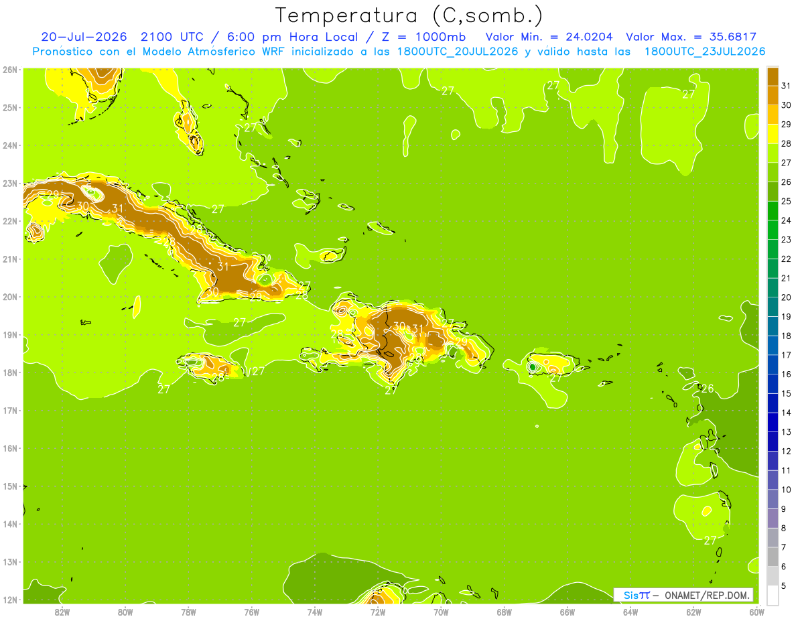Click the '1800UTC_23JUL2026' valid-until time
Screen dimensions: 804x621
(705, 51)
